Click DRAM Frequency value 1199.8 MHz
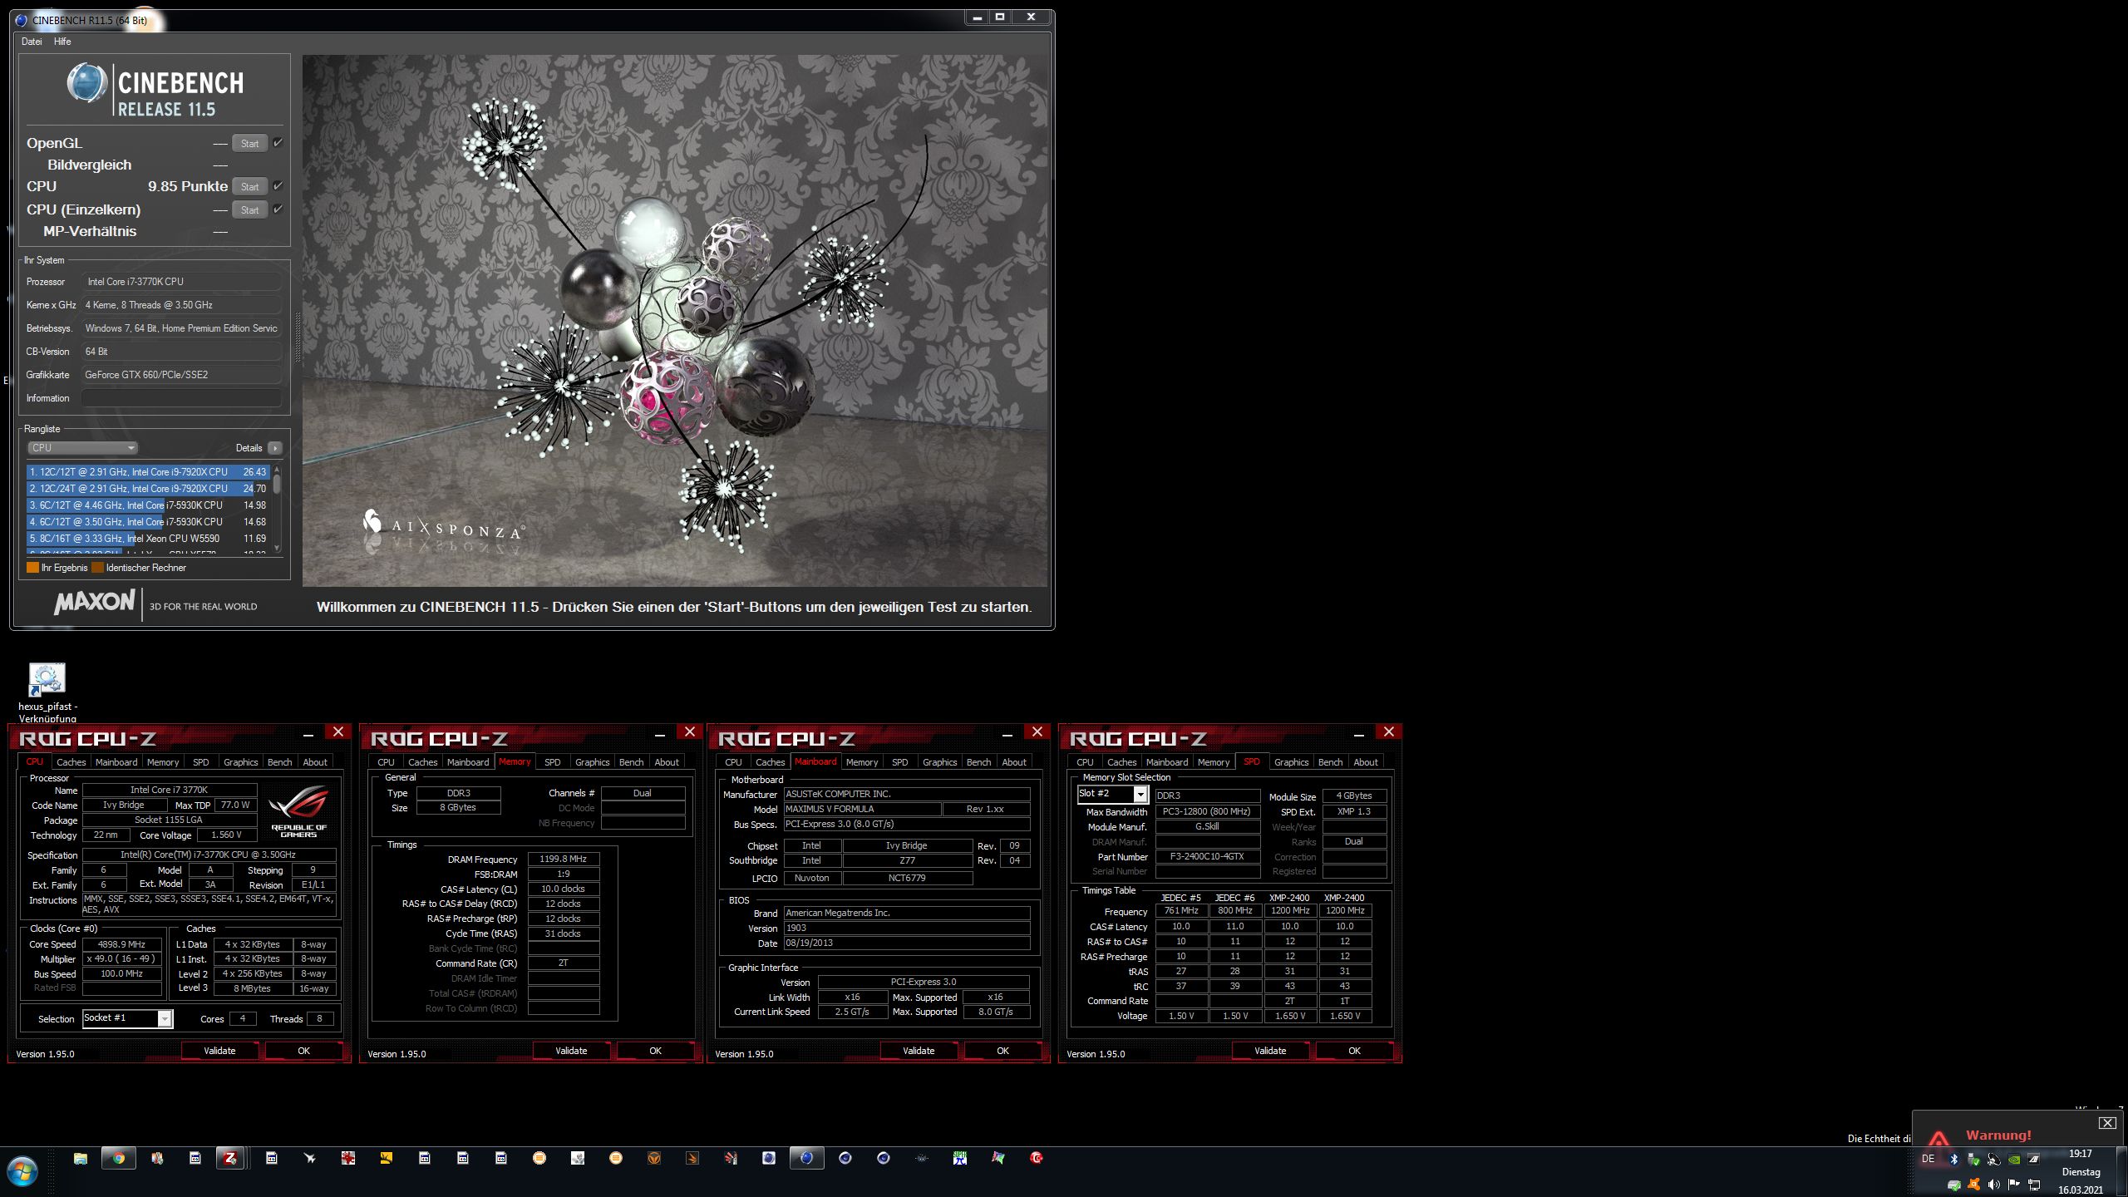2128x1197 pixels. pyautogui.click(x=564, y=859)
